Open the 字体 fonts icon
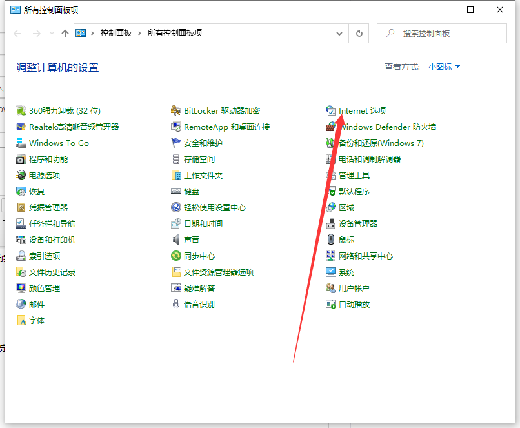Image resolution: width=520 pixels, height=428 pixels. coord(21,321)
